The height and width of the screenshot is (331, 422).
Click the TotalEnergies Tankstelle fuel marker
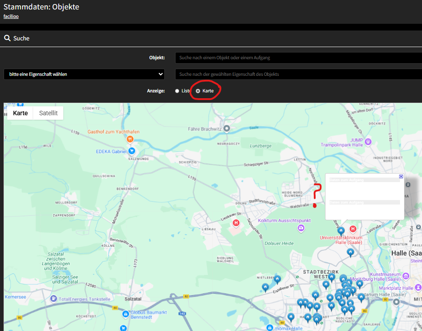click(x=53, y=299)
